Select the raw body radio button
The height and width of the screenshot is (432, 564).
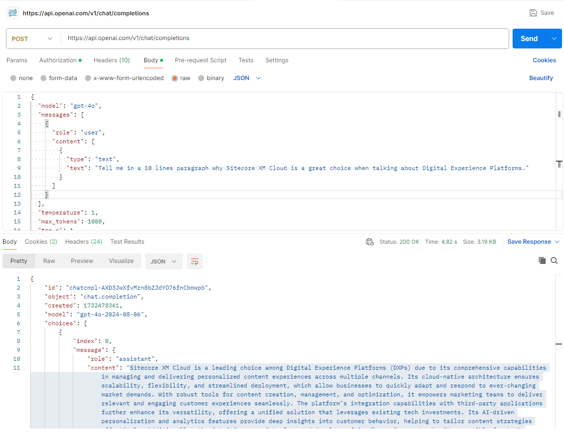click(174, 78)
